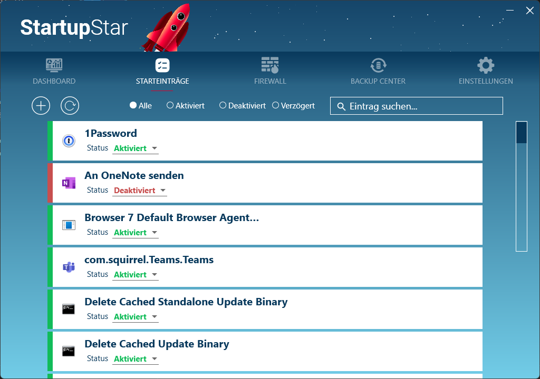Click the 1Password entry icon
Viewport: 540px width, 379px height.
(69, 141)
